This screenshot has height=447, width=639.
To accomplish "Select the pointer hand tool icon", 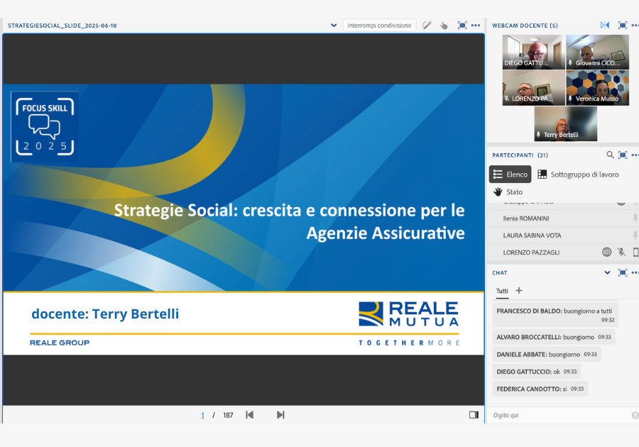I will (444, 25).
